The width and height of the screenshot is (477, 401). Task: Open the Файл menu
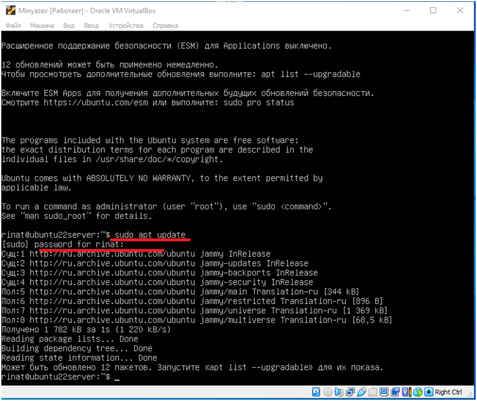pos(14,25)
